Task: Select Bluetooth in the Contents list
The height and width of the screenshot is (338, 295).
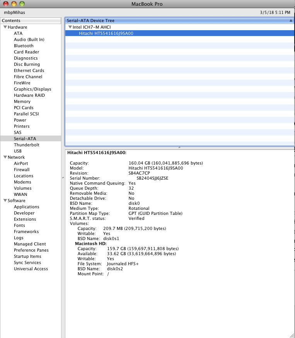Action: [24, 46]
